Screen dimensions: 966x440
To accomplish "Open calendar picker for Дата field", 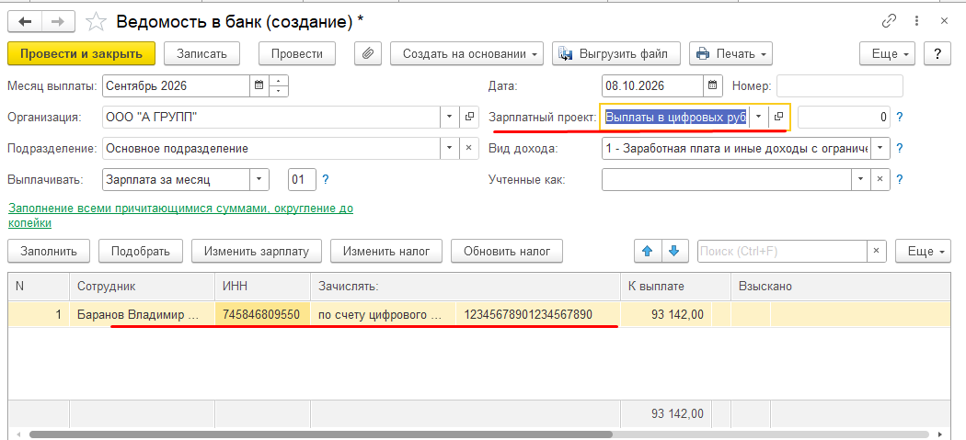I will pyautogui.click(x=713, y=86).
